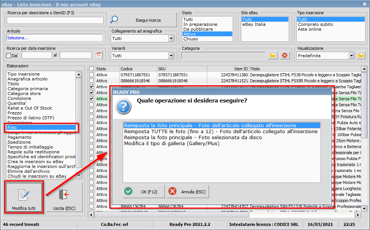This screenshot has height=230, width=370.
Task: Select 'Asta online' listing type
Action: tap(331, 29)
